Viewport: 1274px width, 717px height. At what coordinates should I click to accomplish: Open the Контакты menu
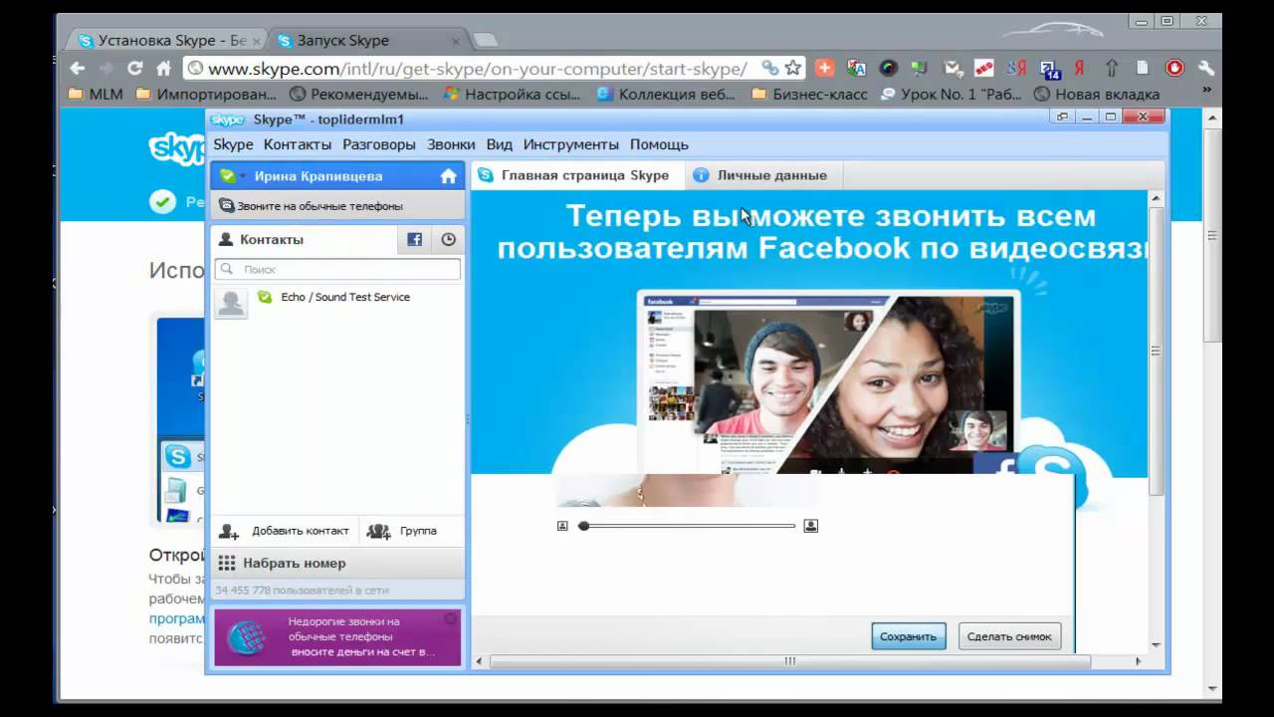click(x=298, y=144)
